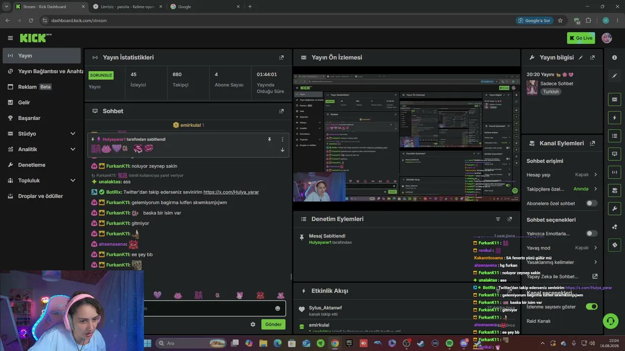The height and width of the screenshot is (351, 625).
Task: Click the emirkulal top gifter badge
Action: tap(188, 125)
